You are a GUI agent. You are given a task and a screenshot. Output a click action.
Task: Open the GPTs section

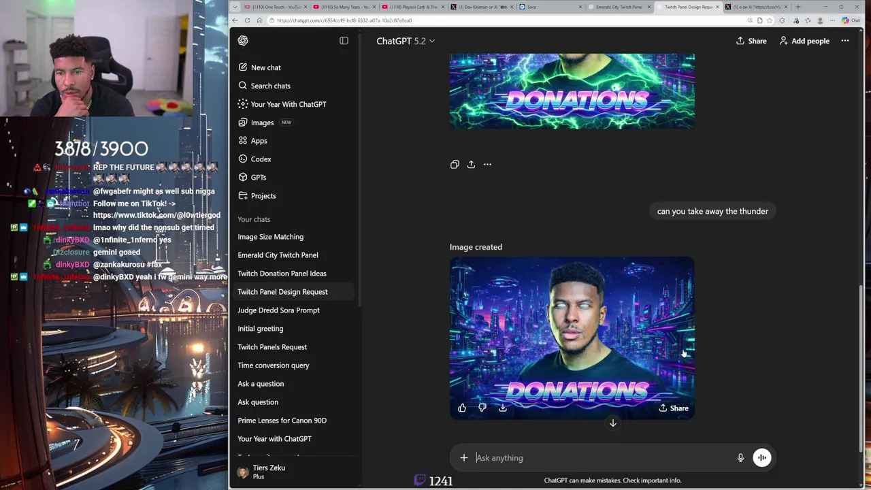click(x=252, y=178)
